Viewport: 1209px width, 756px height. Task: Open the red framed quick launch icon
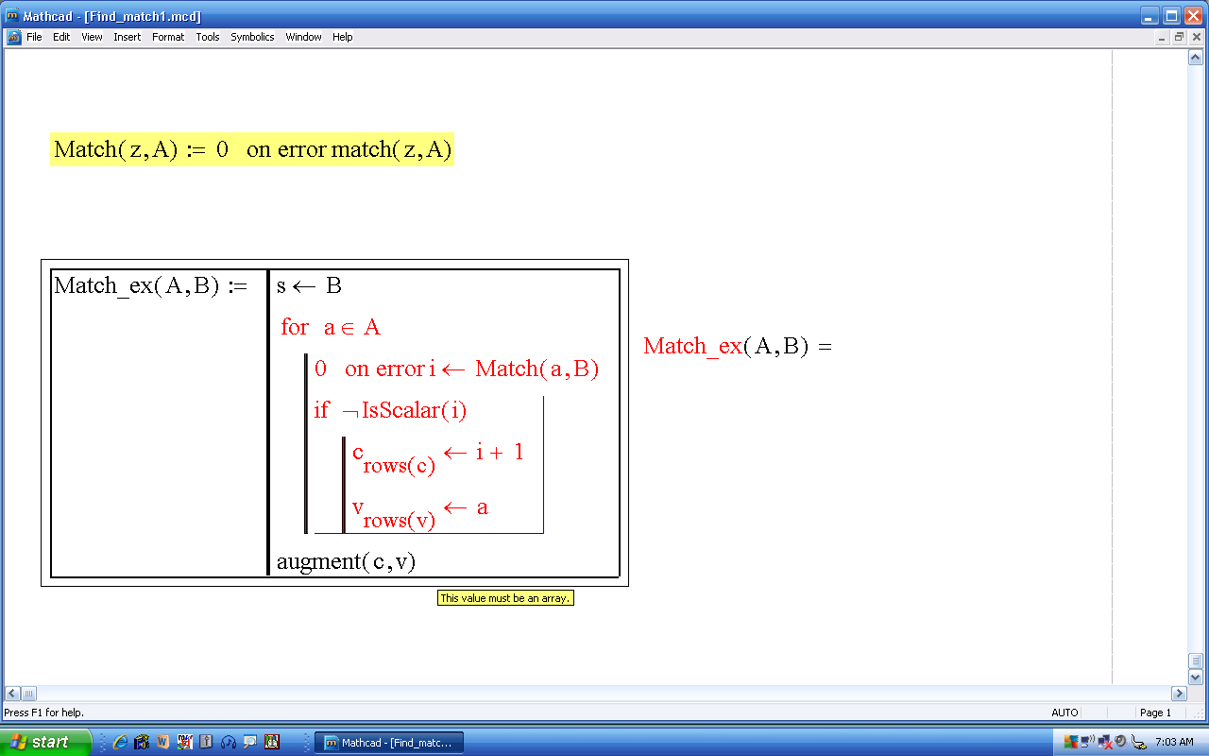click(x=272, y=742)
